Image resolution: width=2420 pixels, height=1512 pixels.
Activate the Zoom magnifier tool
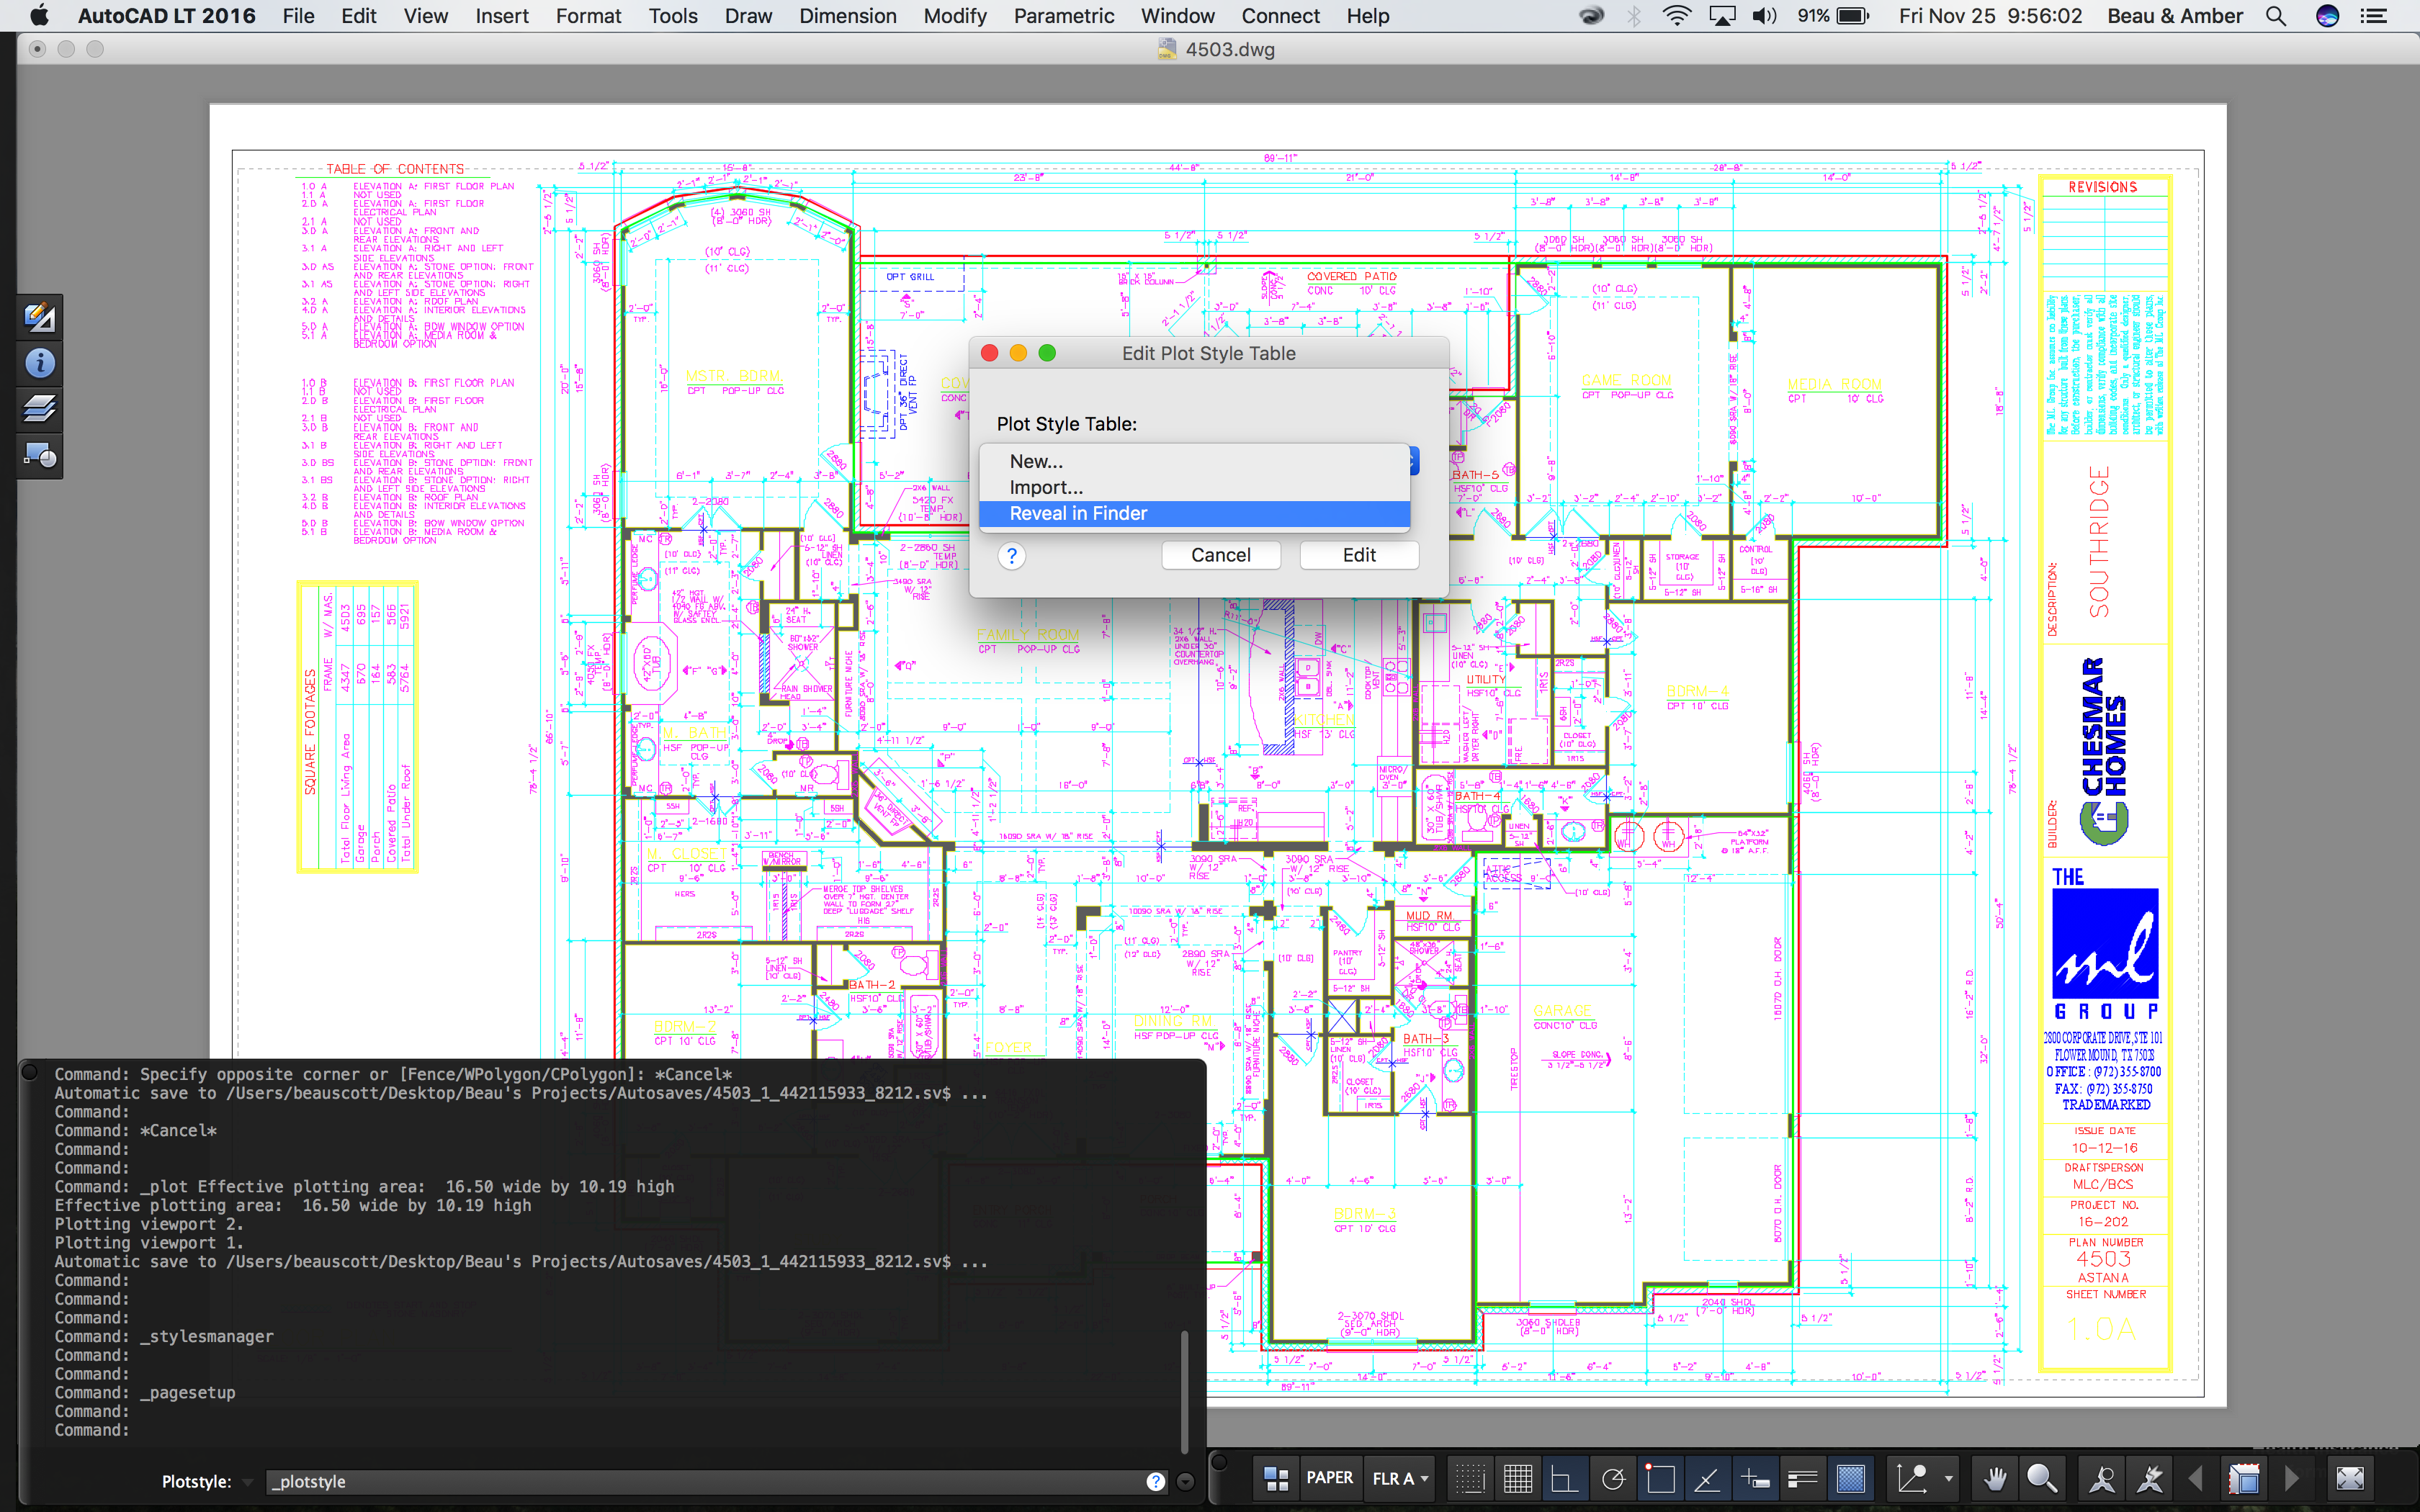point(2043,1478)
